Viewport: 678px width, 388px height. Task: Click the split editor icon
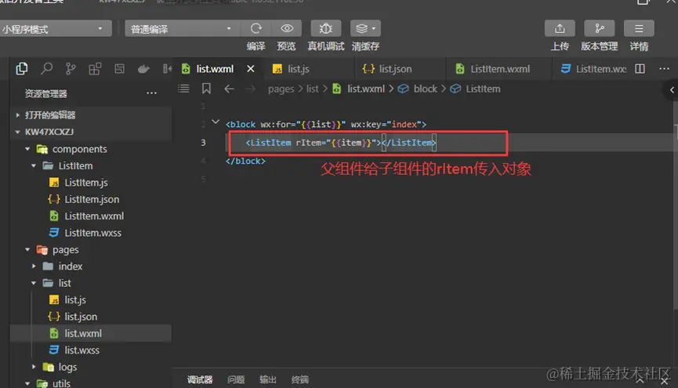pyautogui.click(x=640, y=69)
